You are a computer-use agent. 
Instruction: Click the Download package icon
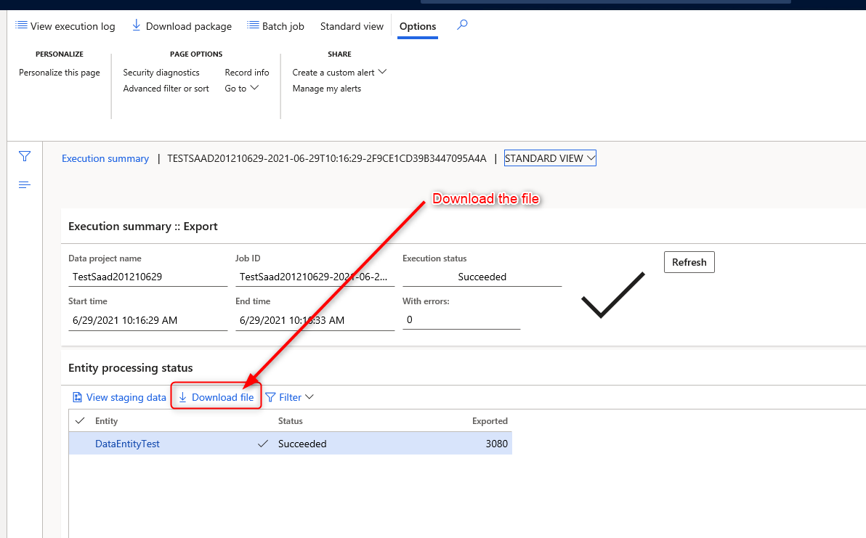137,25
